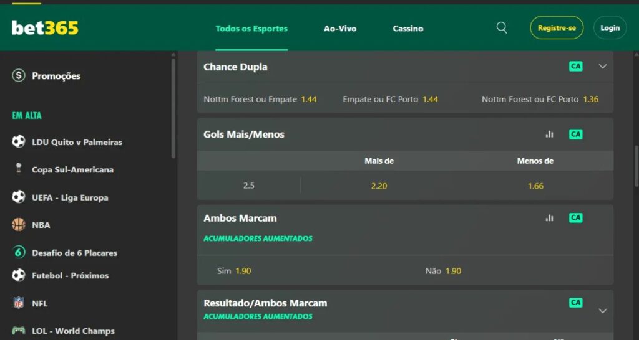Click the NBA basketball icon

pos(19,225)
